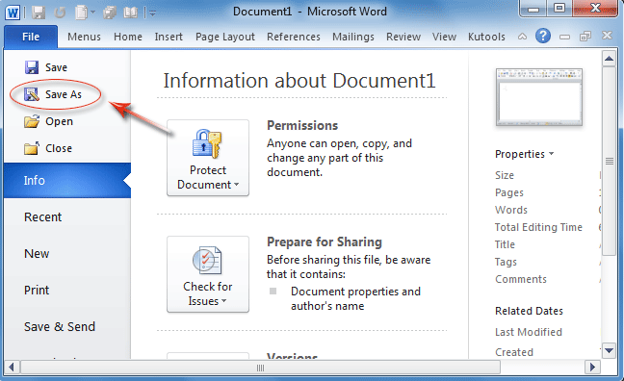Open the Review tab
624x381 pixels.
pos(403,37)
